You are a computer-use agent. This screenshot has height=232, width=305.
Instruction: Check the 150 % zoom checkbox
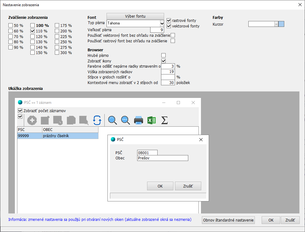coord(33,53)
